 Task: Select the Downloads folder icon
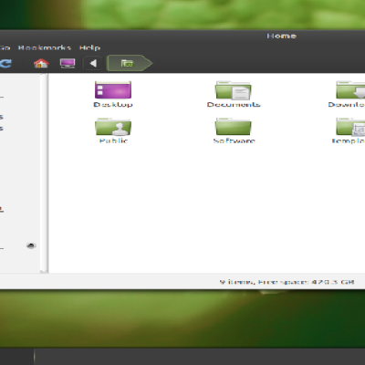point(350,89)
